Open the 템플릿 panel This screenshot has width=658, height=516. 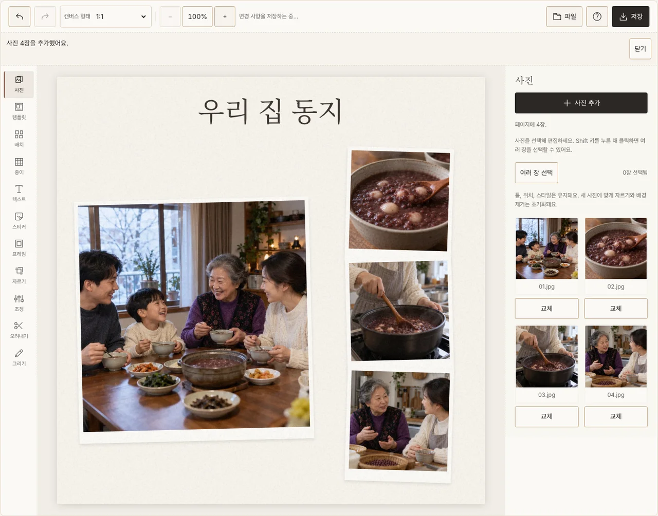click(x=19, y=111)
